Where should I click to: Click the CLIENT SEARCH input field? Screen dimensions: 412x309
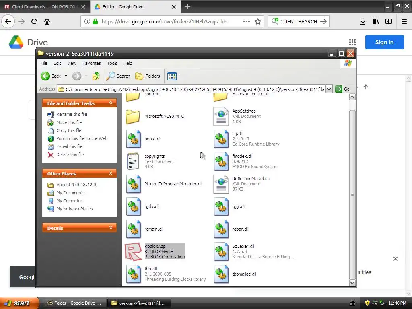(x=299, y=22)
